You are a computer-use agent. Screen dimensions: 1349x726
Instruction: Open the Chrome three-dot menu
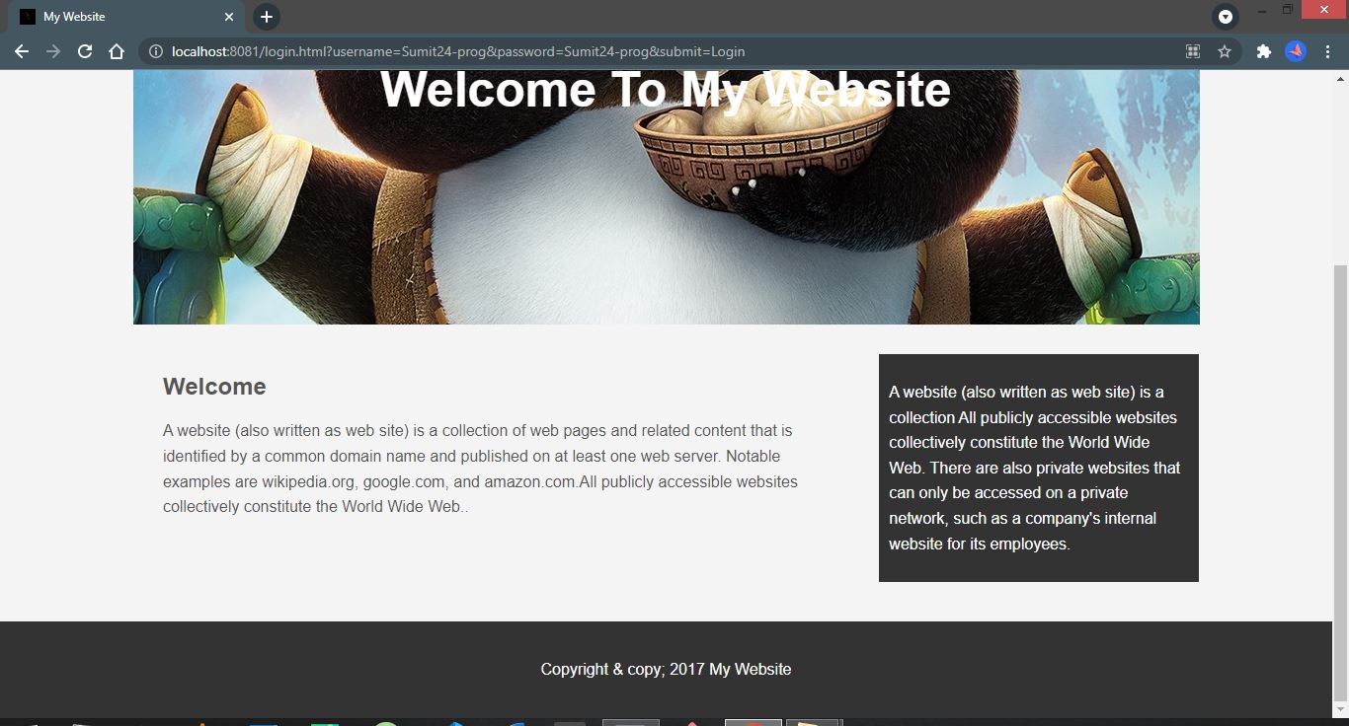[1327, 51]
